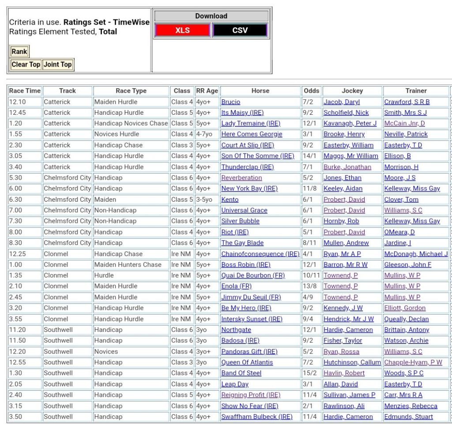Open trainer Edmunds, Stuart page
Viewport: 452px width, 430px height.
click(408, 417)
